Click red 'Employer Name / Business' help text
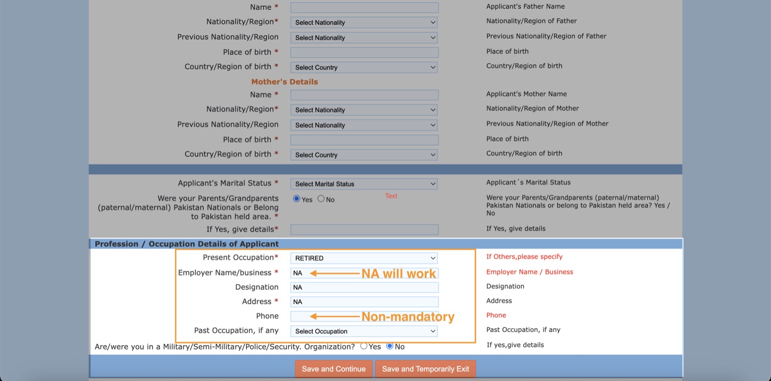The image size is (771, 381). coord(530,272)
